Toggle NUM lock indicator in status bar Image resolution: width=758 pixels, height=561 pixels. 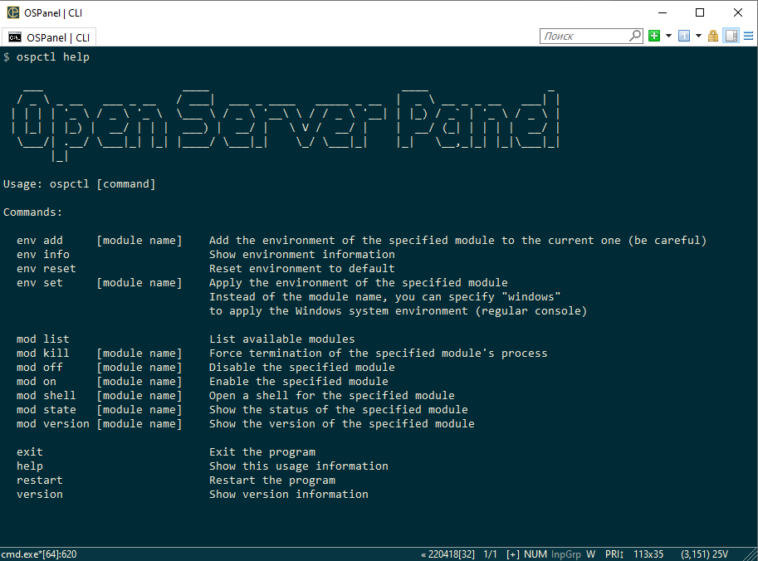click(535, 554)
